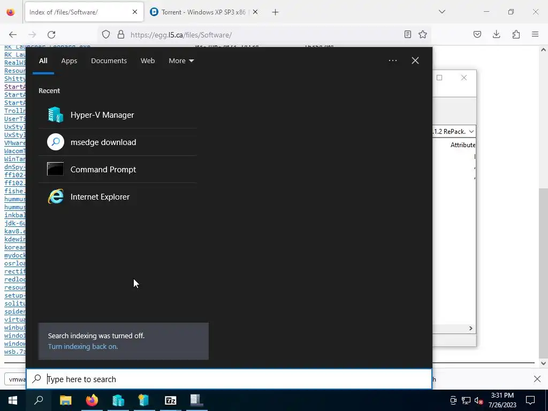548x411 pixels.
Task: Open the Firefox application hamburger menu
Action: point(535,34)
